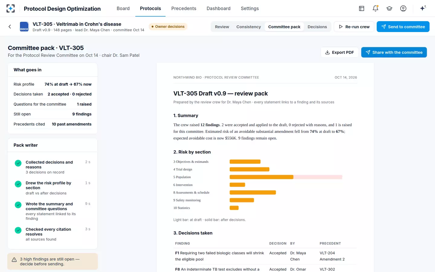Viewport: 435px width, 272px height.
Task: Click the '3 high findings are still open' alert
Action: (53, 261)
